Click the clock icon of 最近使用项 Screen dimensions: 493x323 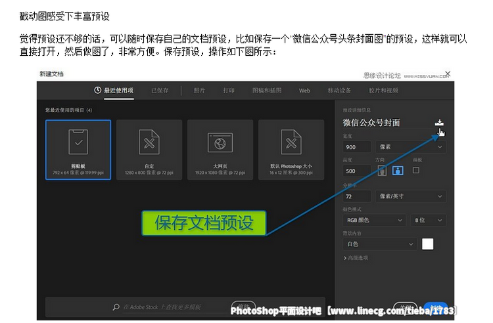98,91
